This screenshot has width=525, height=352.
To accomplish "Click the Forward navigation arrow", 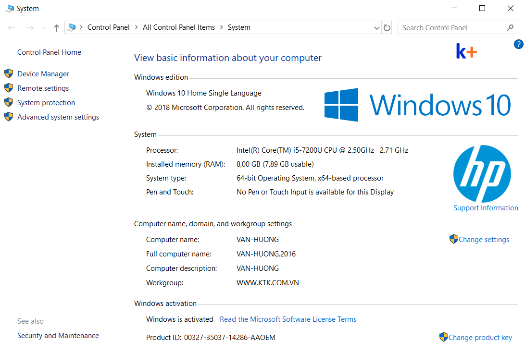I will [x=30, y=28].
